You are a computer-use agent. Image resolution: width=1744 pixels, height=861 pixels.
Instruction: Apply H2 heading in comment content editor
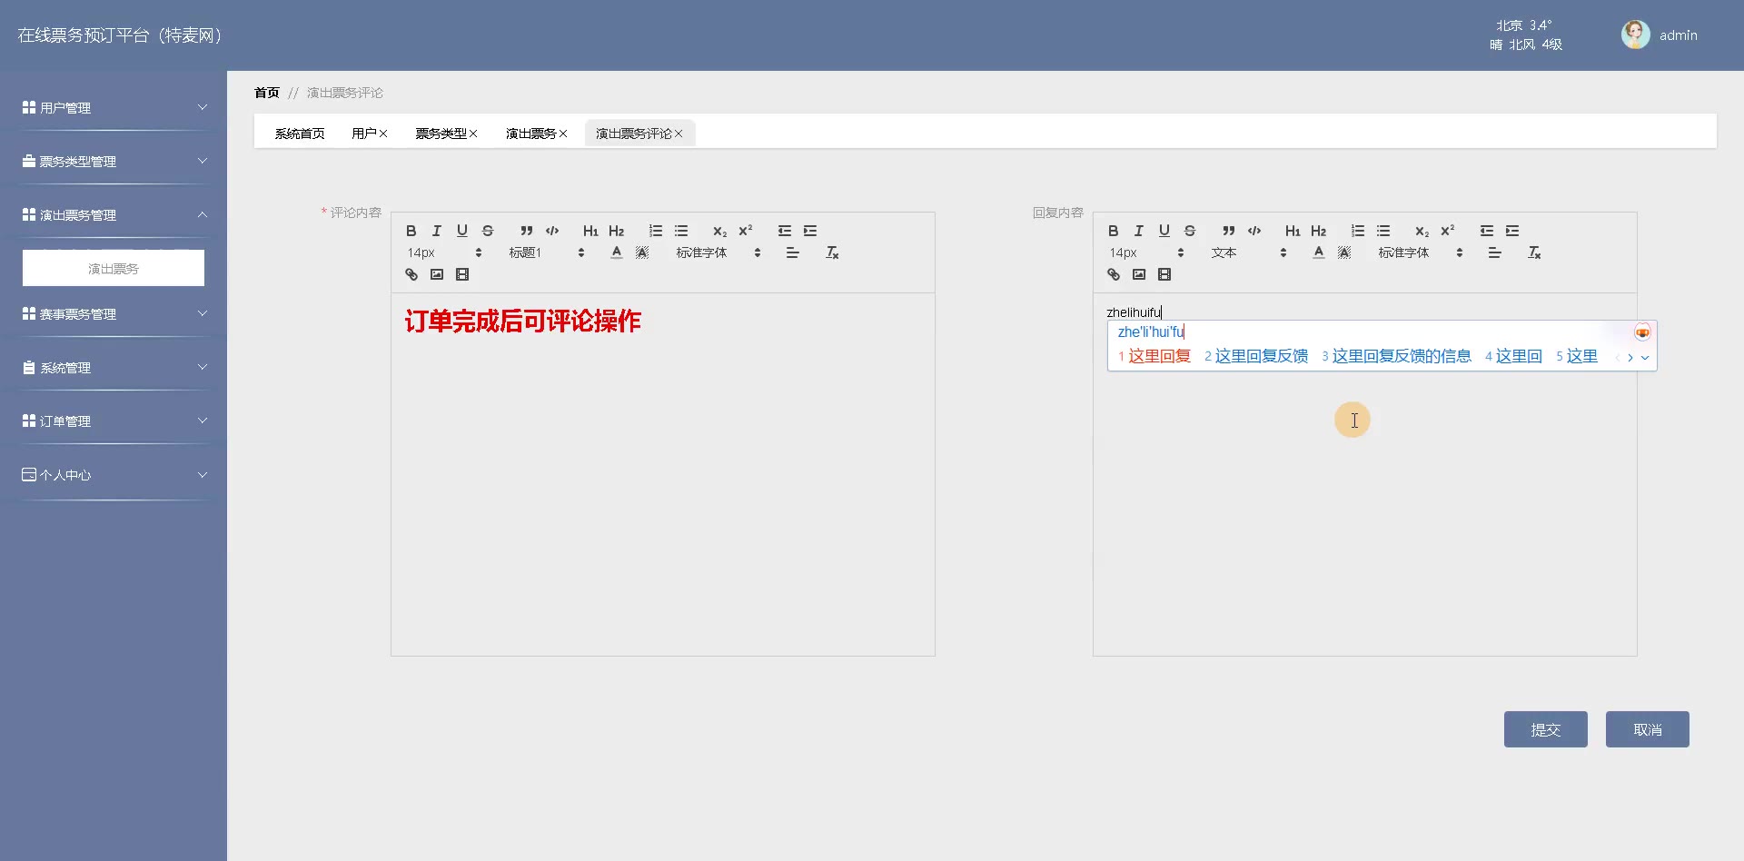coord(617,231)
